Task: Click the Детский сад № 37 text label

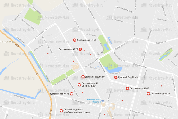Action: point(160,94)
